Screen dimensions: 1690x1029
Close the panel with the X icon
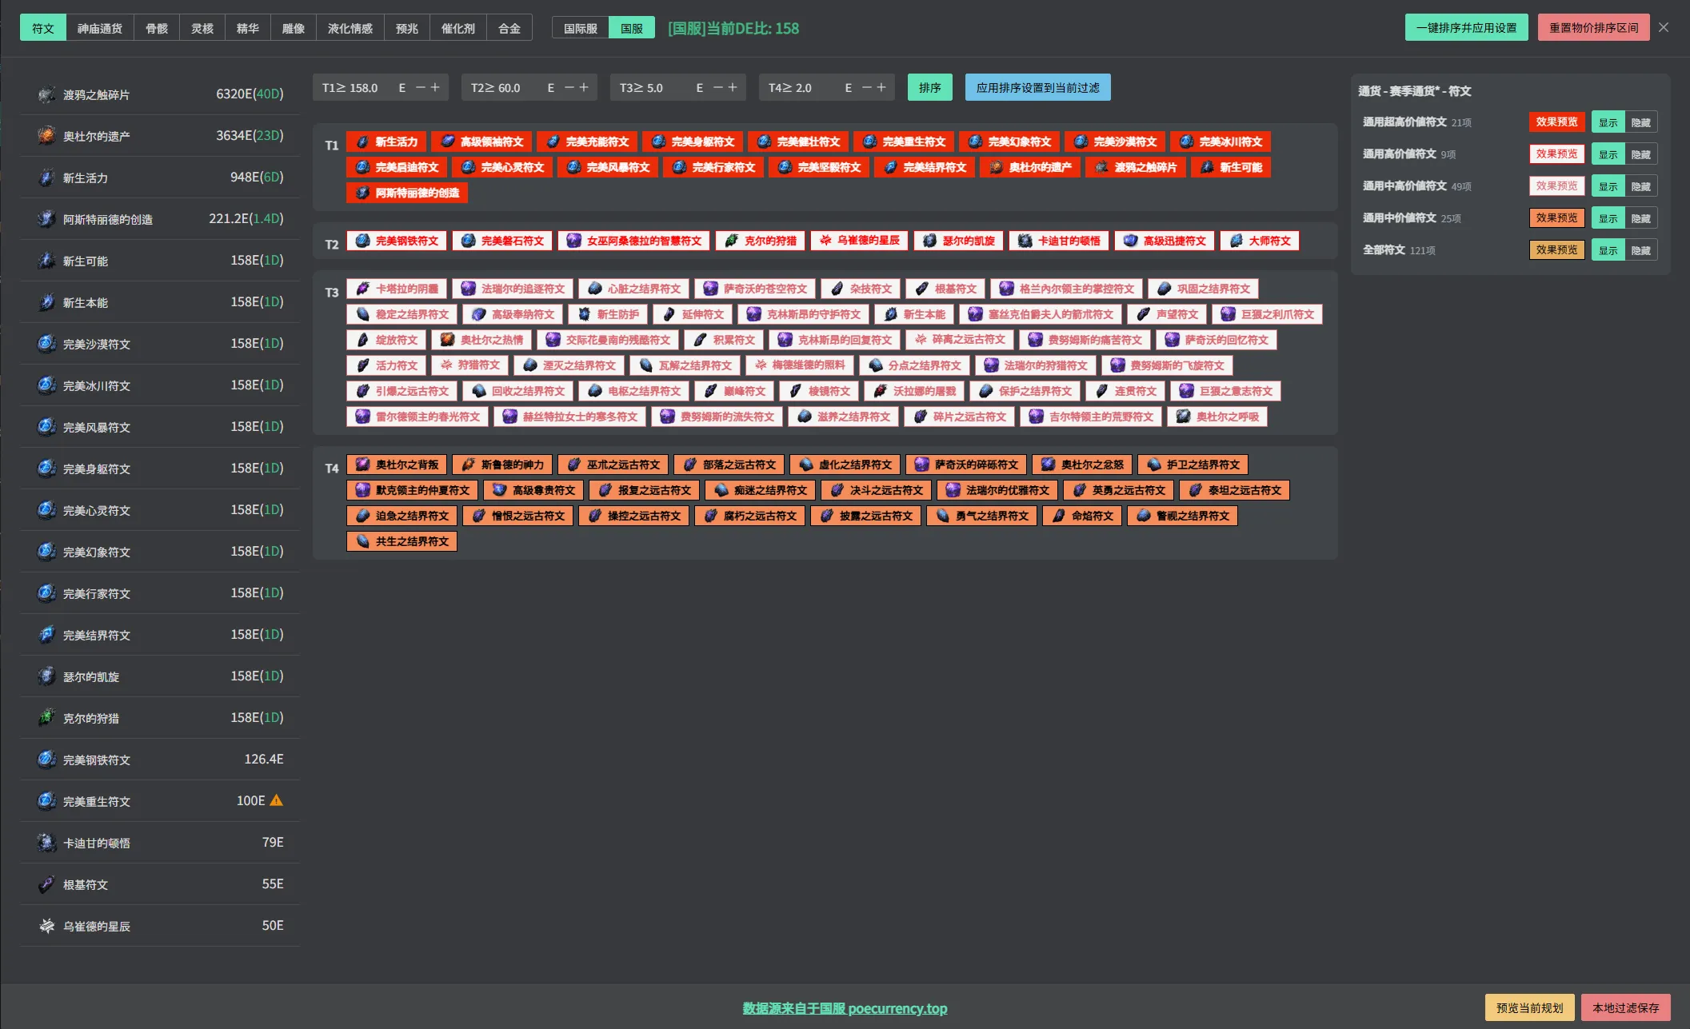pyautogui.click(x=1664, y=27)
